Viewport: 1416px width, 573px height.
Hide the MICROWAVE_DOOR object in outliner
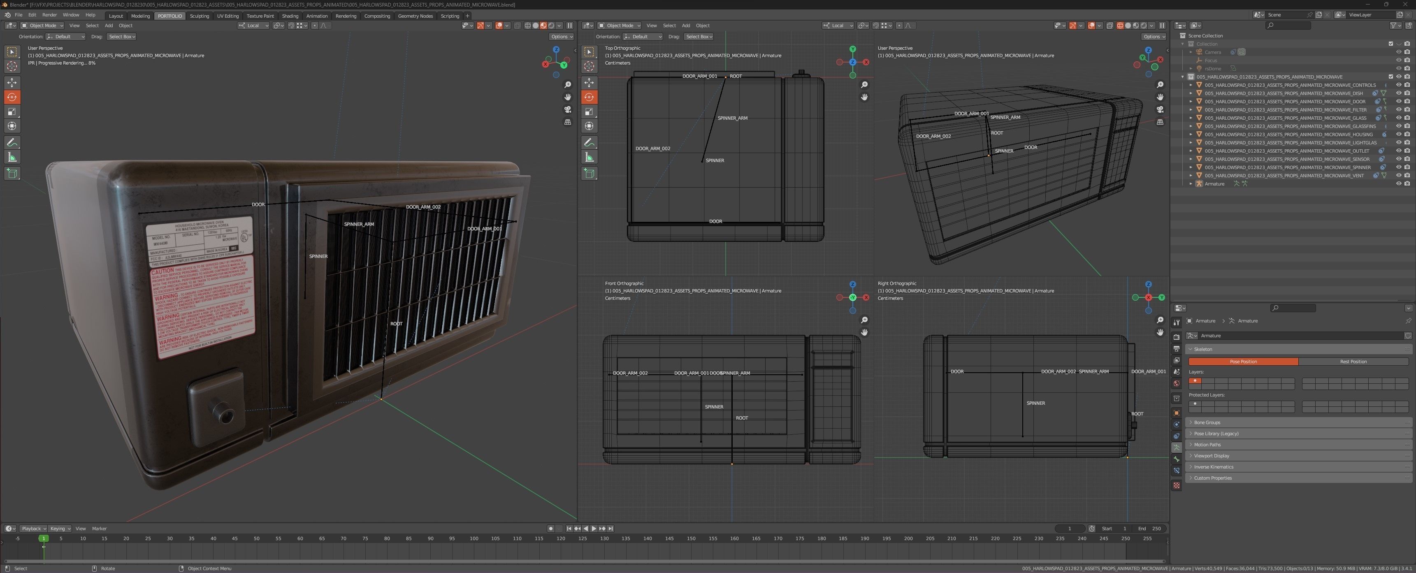tap(1398, 102)
